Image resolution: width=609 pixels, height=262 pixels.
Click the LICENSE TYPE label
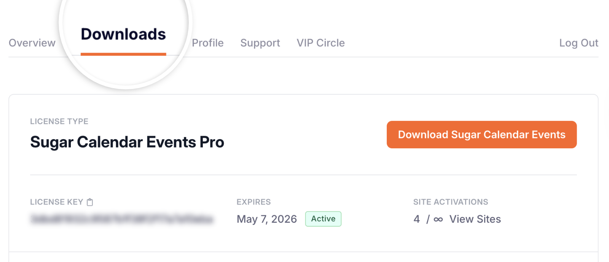(59, 121)
